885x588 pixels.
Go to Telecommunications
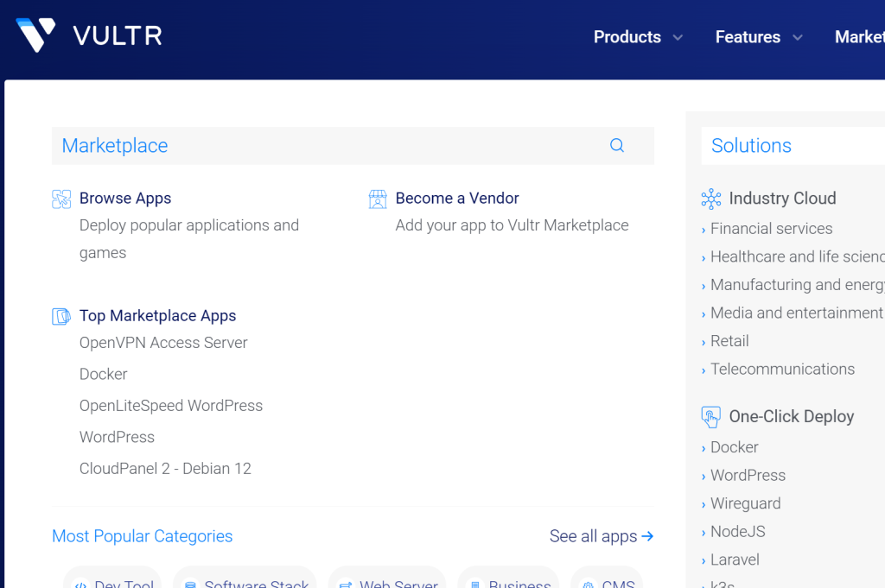[x=783, y=370]
